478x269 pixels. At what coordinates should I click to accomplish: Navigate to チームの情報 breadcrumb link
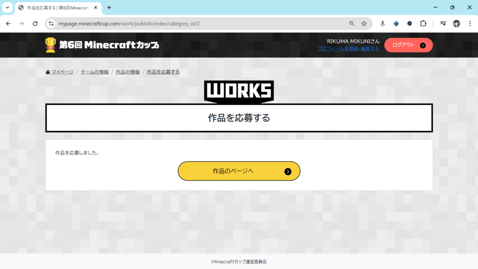[95, 72]
